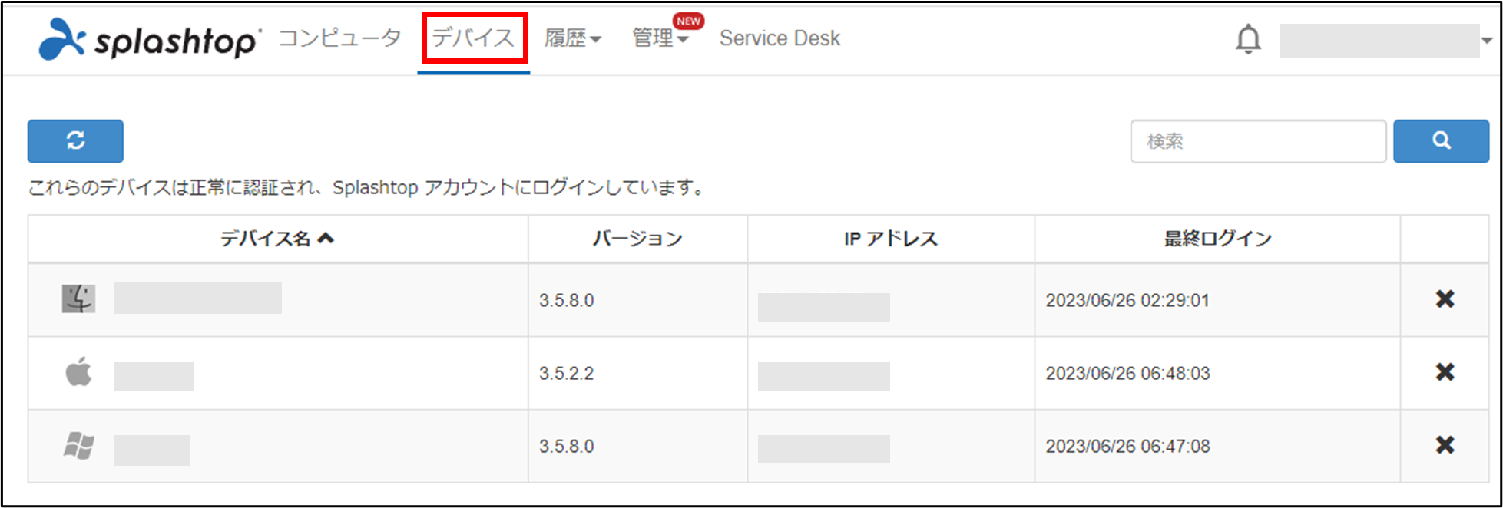Click the バージョン column header
This screenshot has height=508, width=1503.
637,239
